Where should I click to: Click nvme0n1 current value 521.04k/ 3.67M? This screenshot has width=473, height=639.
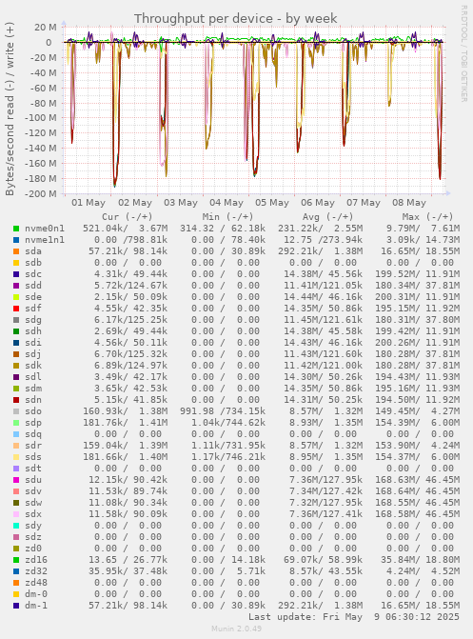[x=125, y=229]
